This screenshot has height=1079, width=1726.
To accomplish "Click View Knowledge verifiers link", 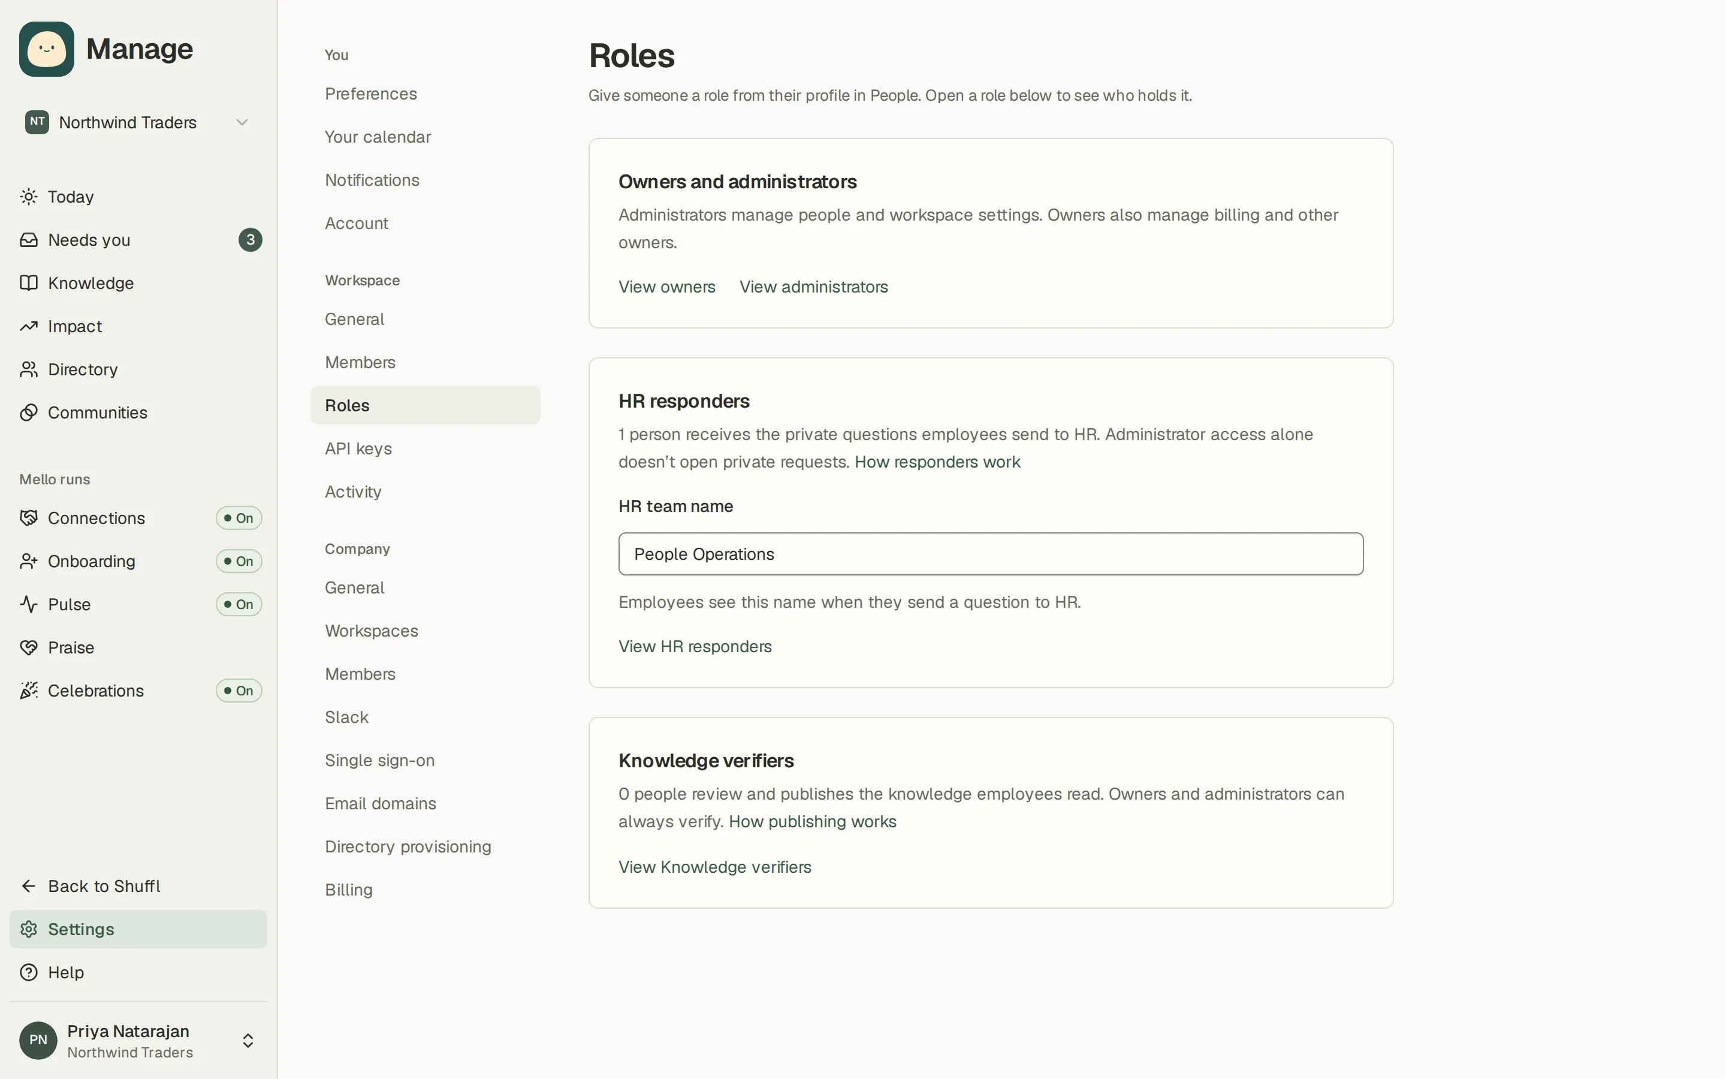I will [714, 867].
